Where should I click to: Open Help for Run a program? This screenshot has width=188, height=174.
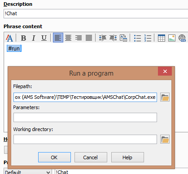pyautogui.click(x=127, y=157)
